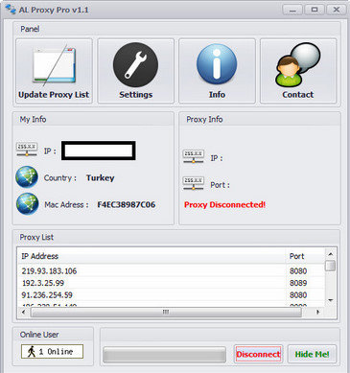Click the vertical scrollbar thumb in proxy list

click(331, 266)
